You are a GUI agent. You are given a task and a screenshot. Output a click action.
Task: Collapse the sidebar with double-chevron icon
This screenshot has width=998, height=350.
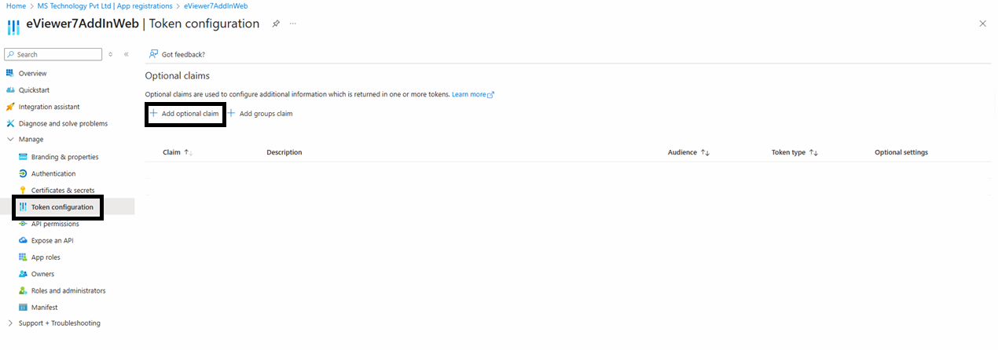click(126, 54)
